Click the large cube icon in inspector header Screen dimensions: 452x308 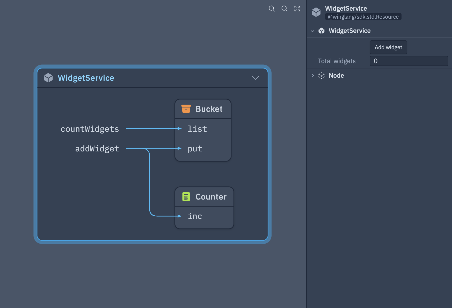(316, 12)
